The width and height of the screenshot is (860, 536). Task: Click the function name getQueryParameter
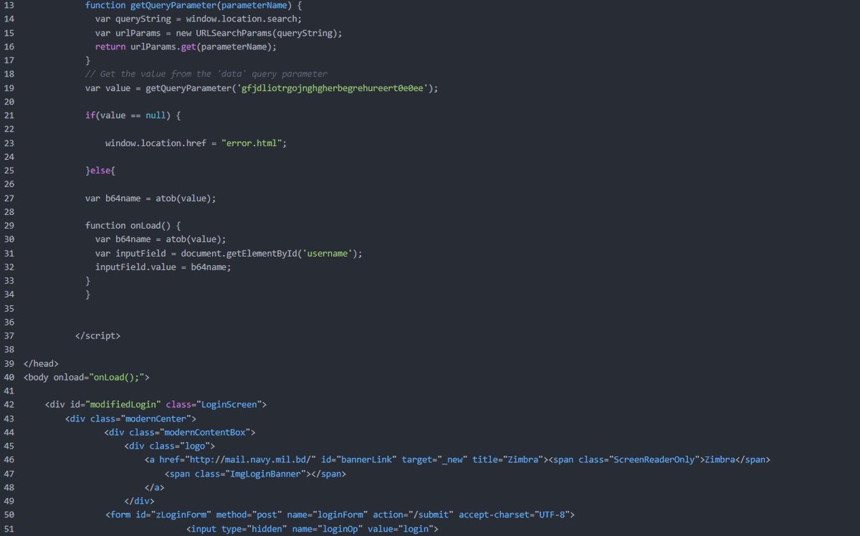[172, 5]
